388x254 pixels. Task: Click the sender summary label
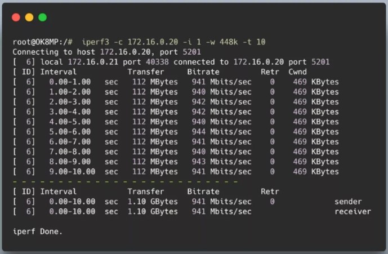tap(348, 202)
